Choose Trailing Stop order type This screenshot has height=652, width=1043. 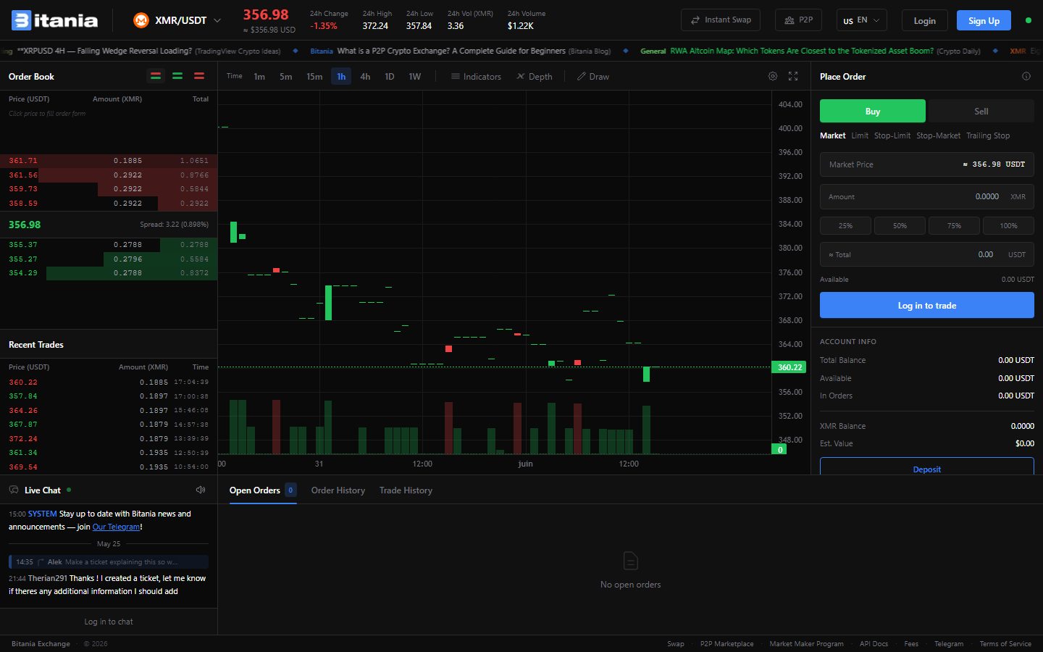(x=988, y=135)
